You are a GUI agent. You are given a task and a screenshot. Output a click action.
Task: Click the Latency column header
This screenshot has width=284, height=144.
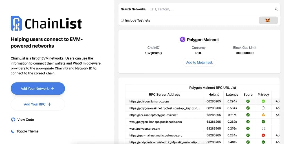point(232,94)
